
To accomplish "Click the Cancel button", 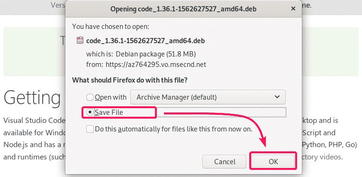I will pos(225,161).
